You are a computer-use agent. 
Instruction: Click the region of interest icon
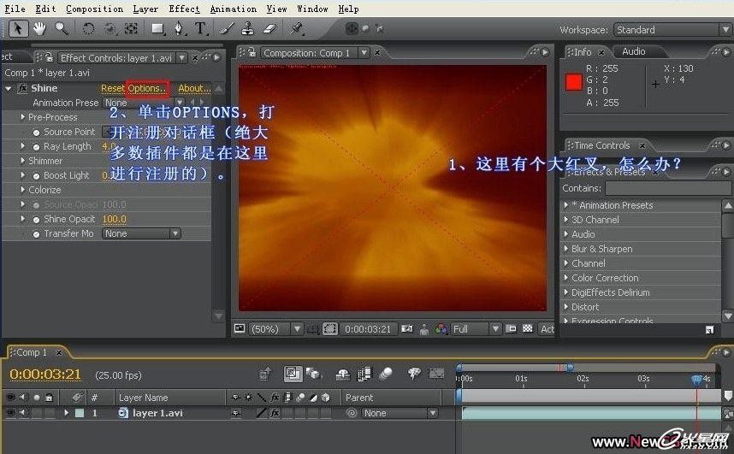(x=329, y=329)
